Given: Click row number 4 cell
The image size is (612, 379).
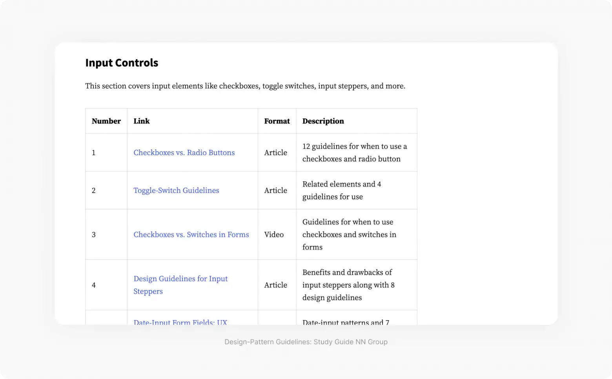Looking at the screenshot, I should [x=94, y=285].
